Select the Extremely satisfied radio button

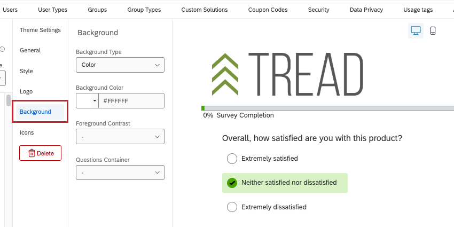232,159
